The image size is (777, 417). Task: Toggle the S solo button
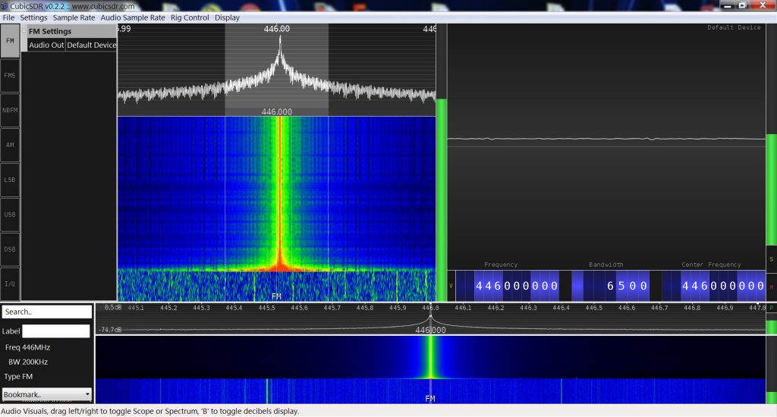[771, 259]
